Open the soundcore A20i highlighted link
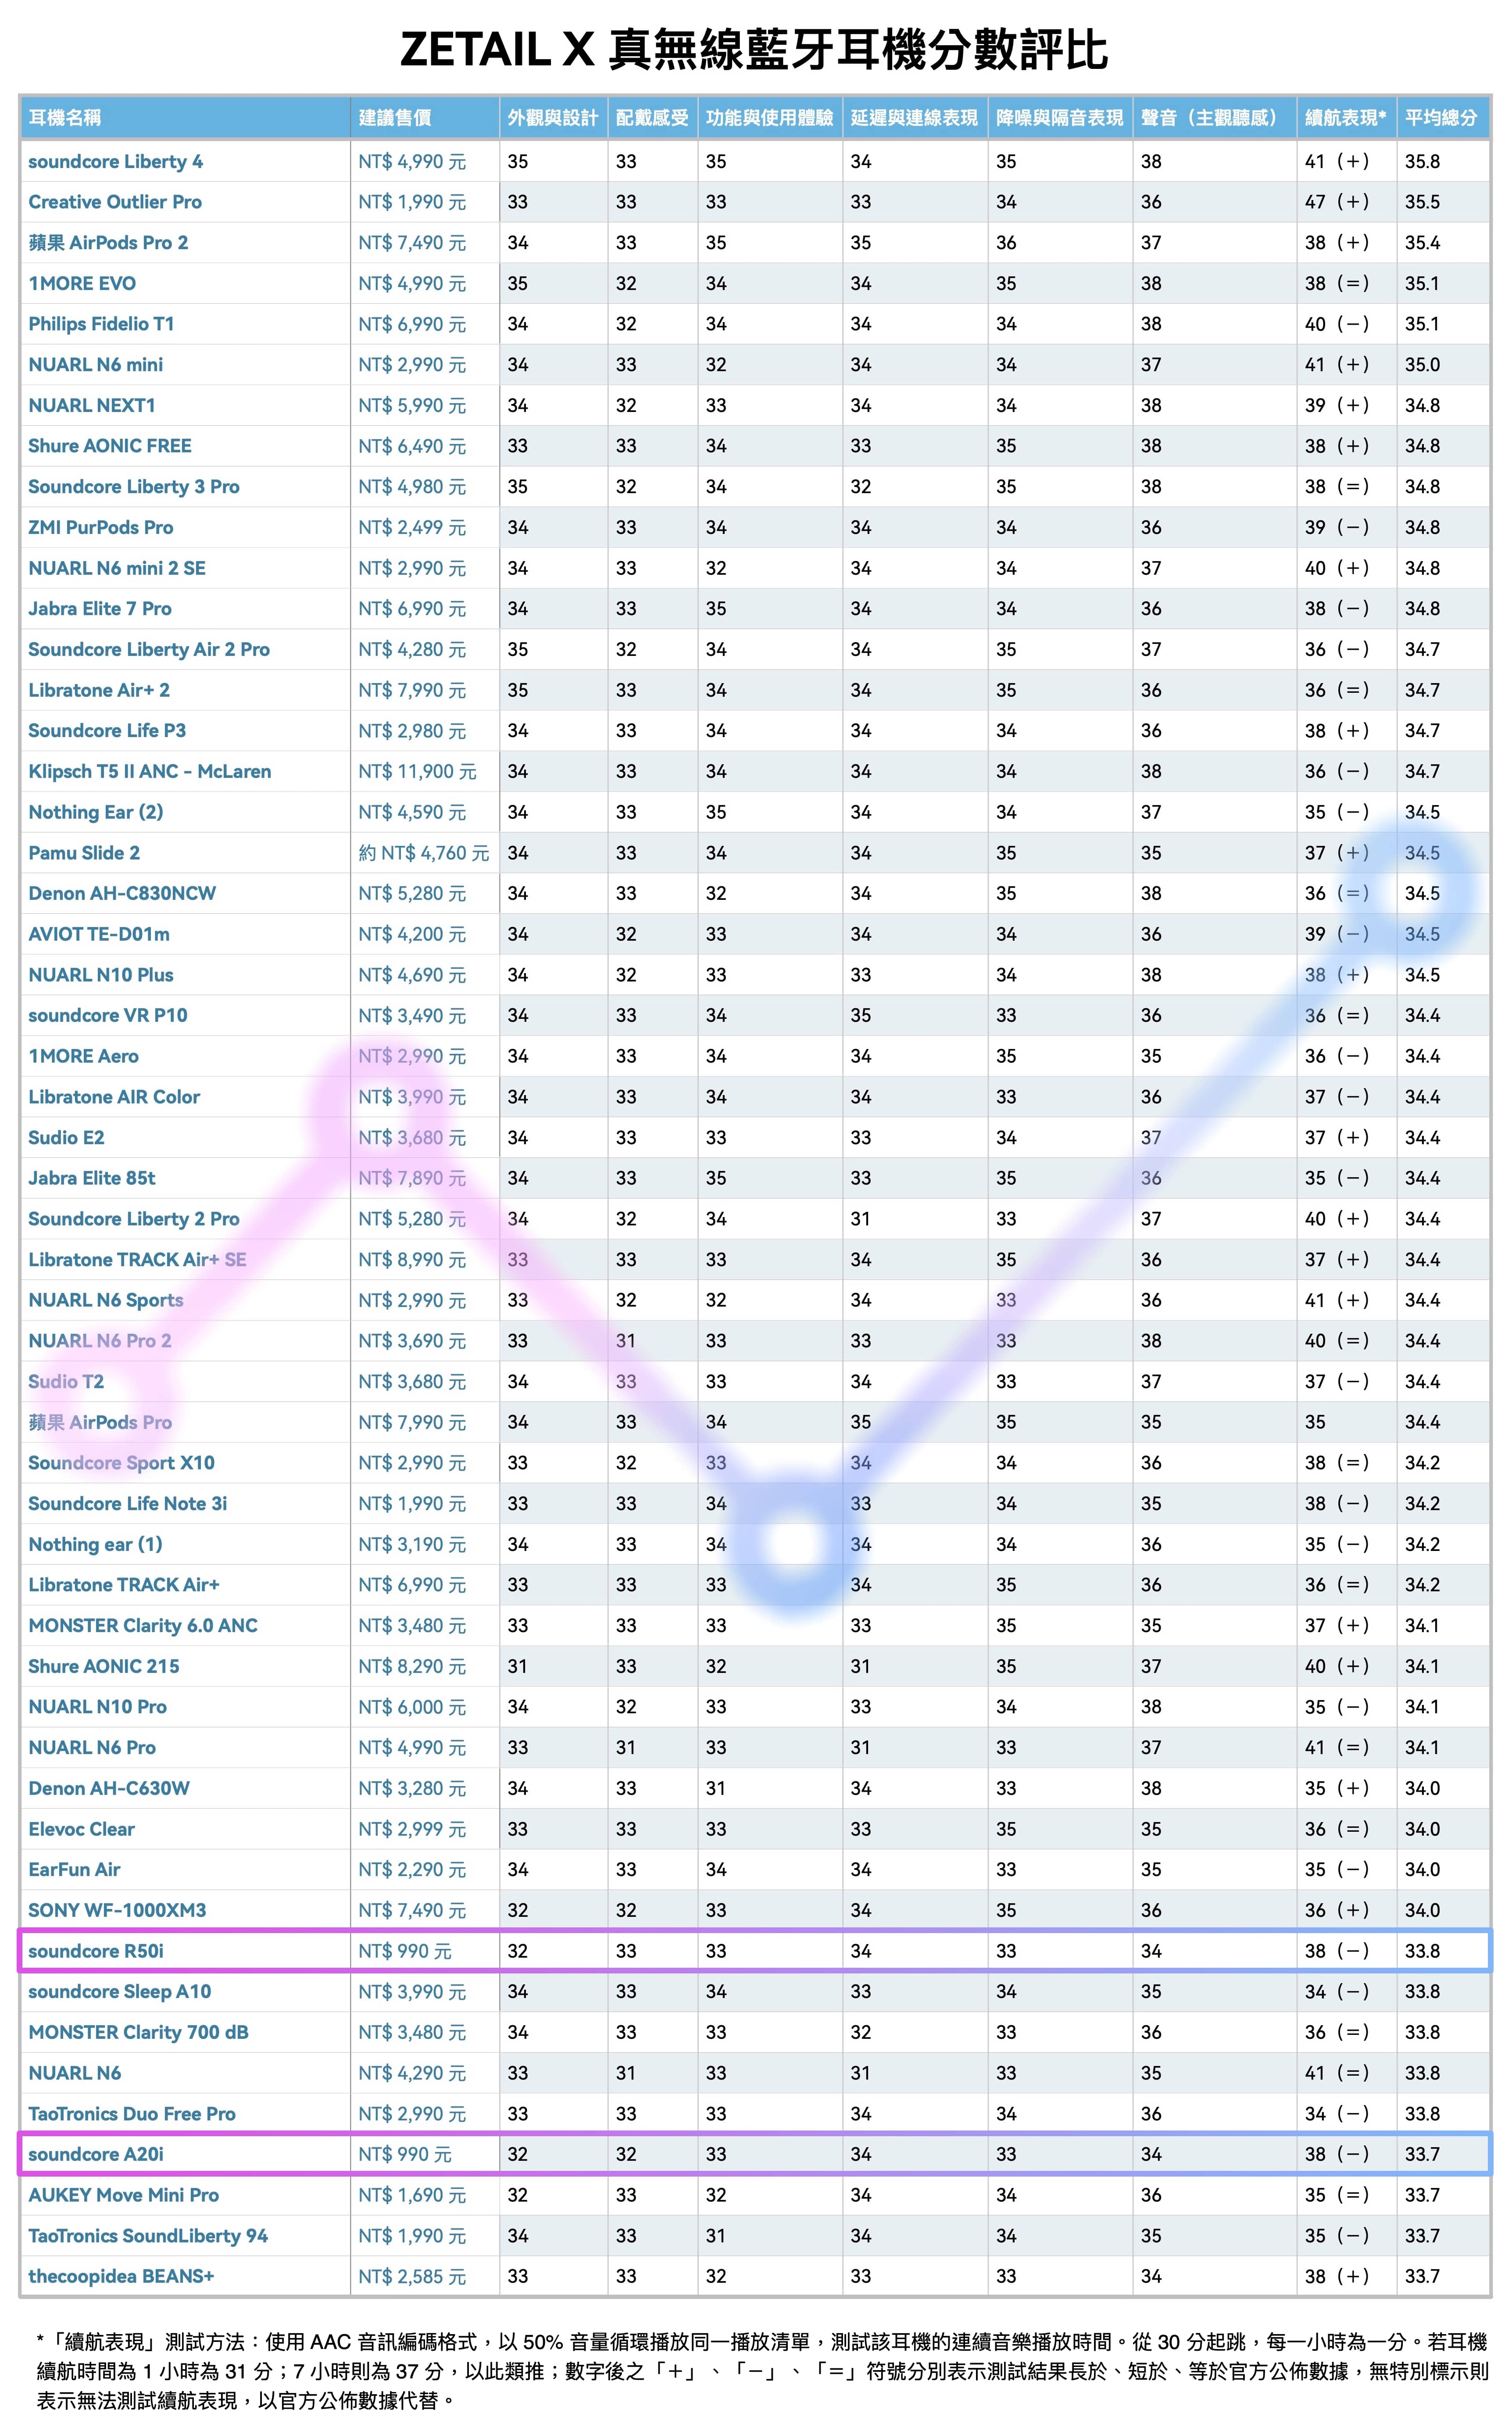 tap(96, 2154)
